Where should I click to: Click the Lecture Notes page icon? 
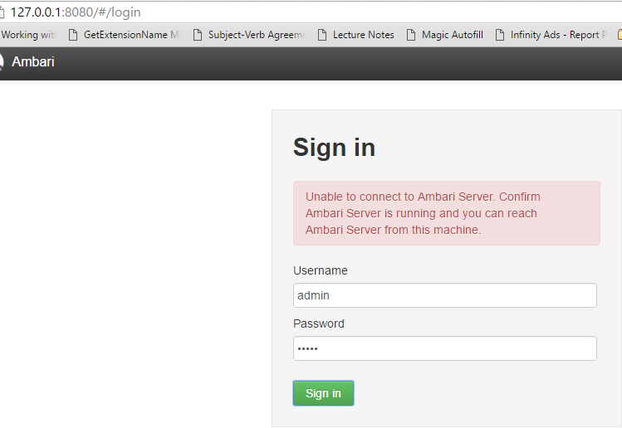tap(322, 35)
